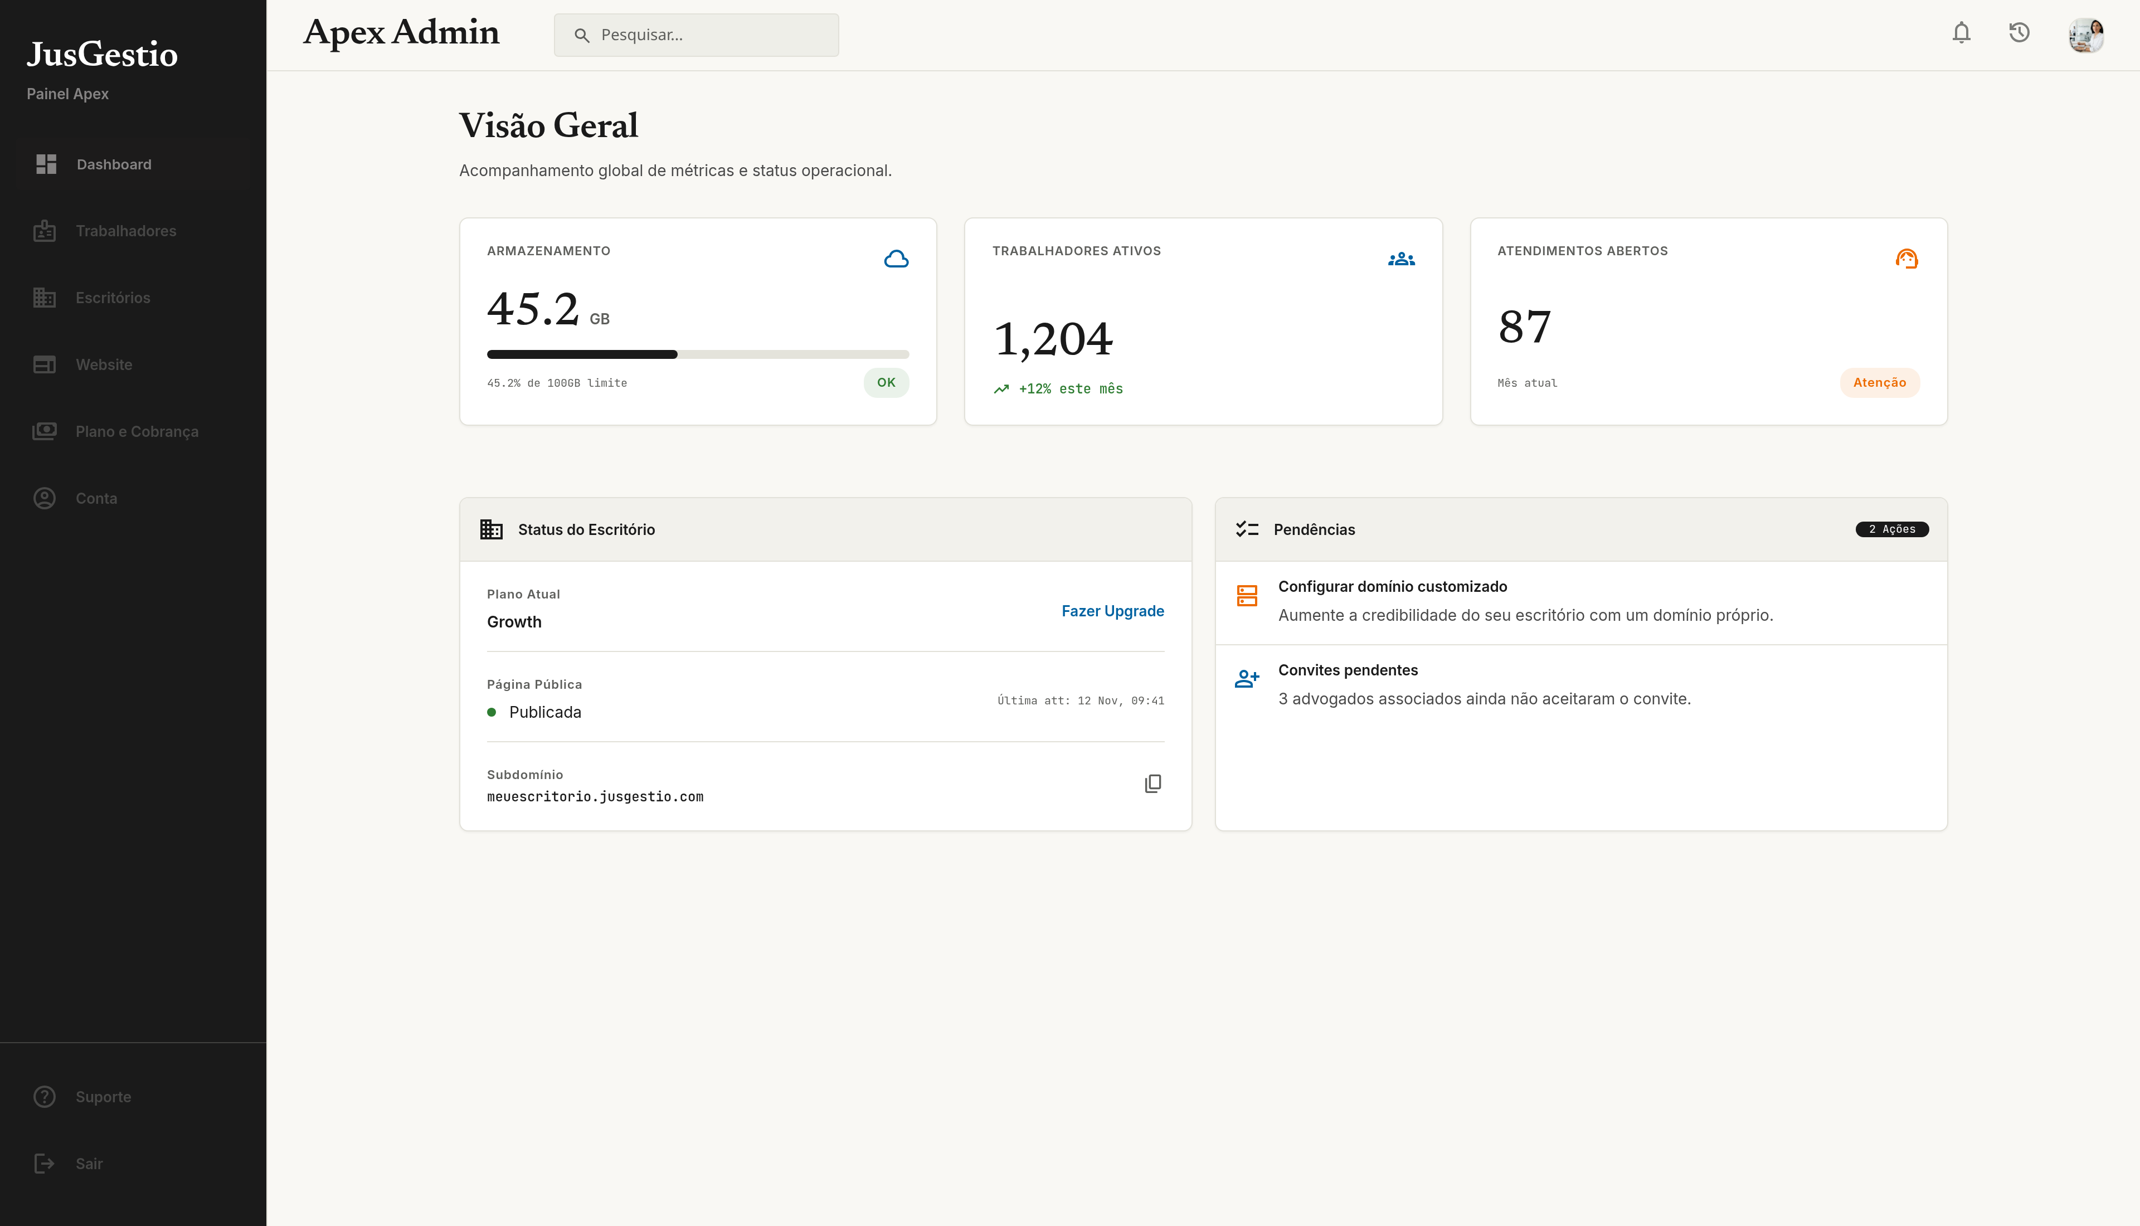Click the Escritórios building icon in sidebar
Viewport: 2140px width, 1226px height.
click(45, 297)
